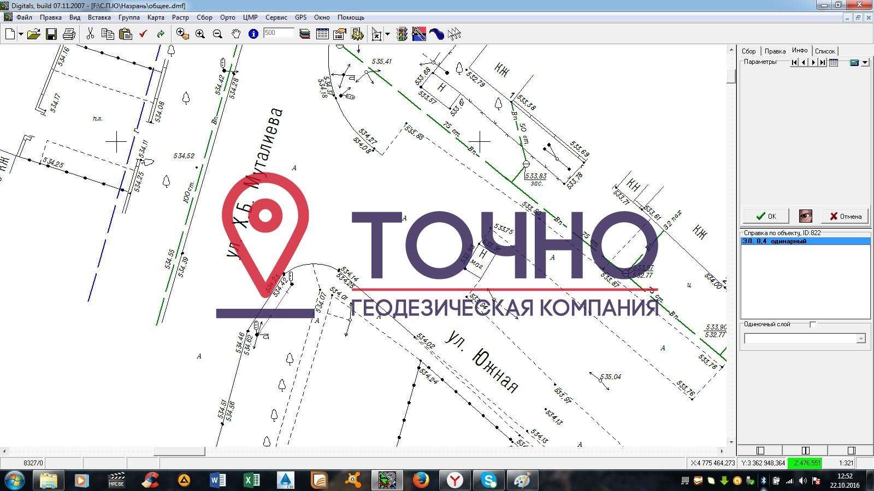Open the ЦМР menu
The width and height of the screenshot is (874, 491).
[250, 17]
